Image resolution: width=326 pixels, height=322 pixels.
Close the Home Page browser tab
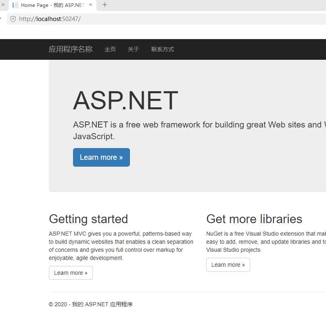[x=90, y=5]
